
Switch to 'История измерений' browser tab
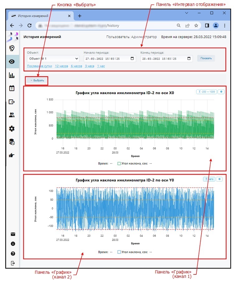pyautogui.click(x=40, y=16)
